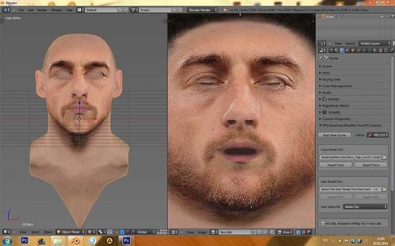Toggle pin image in UV editor
The image size is (395, 246).
point(272,232)
